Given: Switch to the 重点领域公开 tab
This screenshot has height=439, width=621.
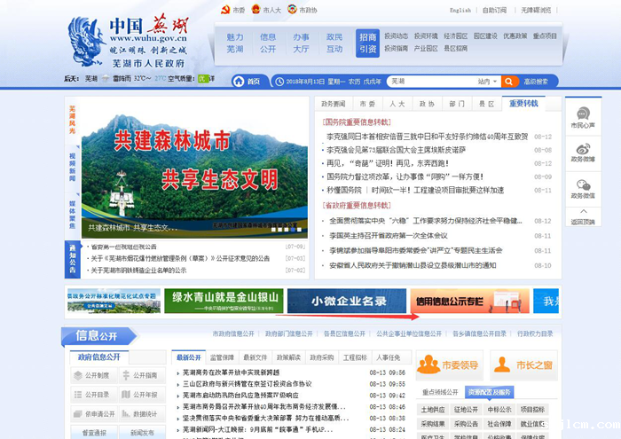Looking at the screenshot, I should click(x=440, y=392).
